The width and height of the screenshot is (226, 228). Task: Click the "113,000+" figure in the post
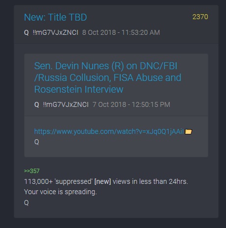(38, 181)
